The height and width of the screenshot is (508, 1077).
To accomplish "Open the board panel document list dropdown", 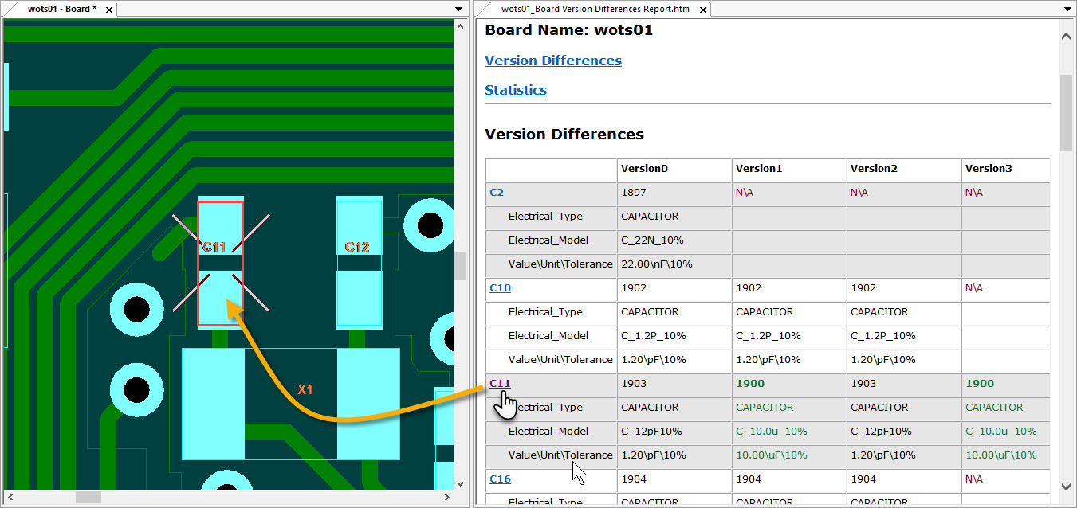I will pos(458,9).
